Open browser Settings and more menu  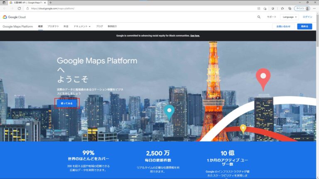(x=314, y=9)
